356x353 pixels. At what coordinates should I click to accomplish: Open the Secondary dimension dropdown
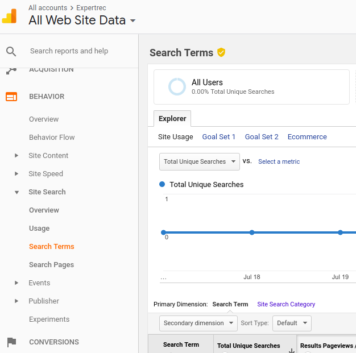(x=198, y=323)
